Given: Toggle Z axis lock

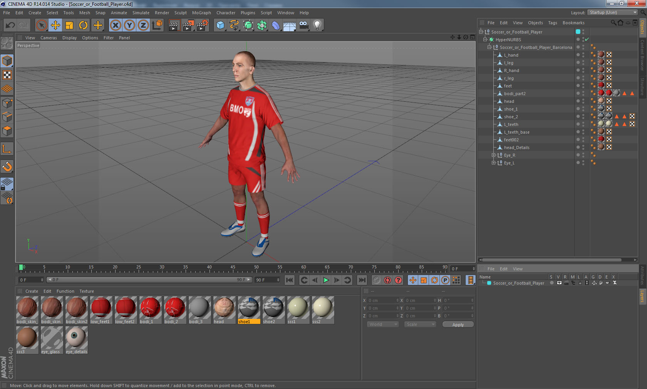Looking at the screenshot, I should (143, 25).
